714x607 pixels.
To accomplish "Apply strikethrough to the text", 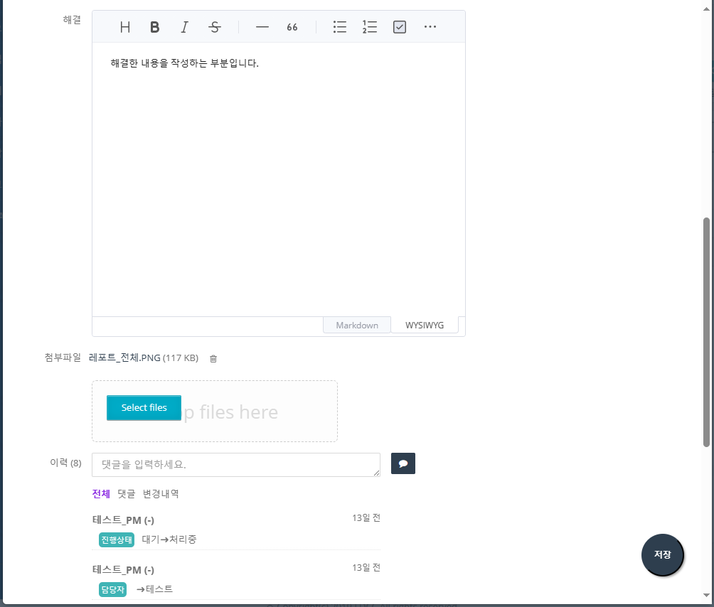I will (x=214, y=27).
